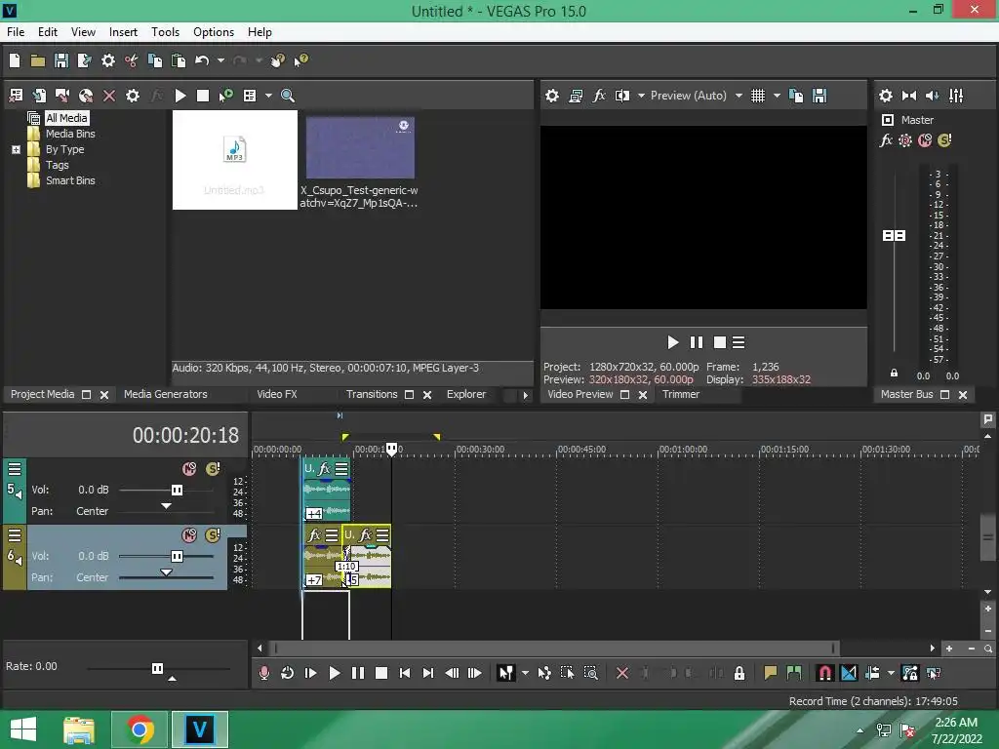
Task: Start preview in the Project Media toolbar
Action: pyautogui.click(x=180, y=96)
